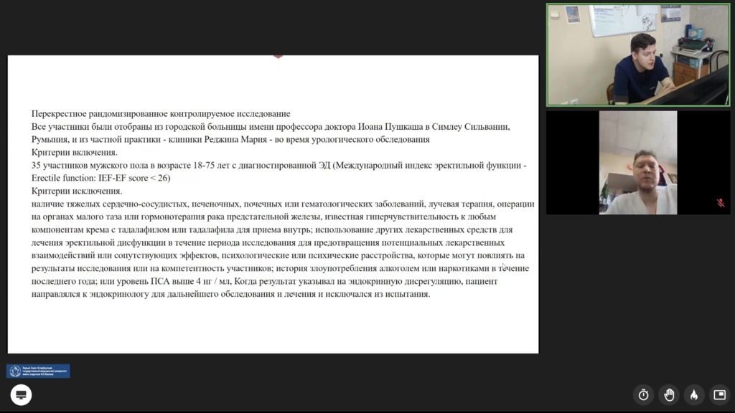This screenshot has width=735, height=413.
Task: Click the university logo badge
Action: tap(38, 371)
